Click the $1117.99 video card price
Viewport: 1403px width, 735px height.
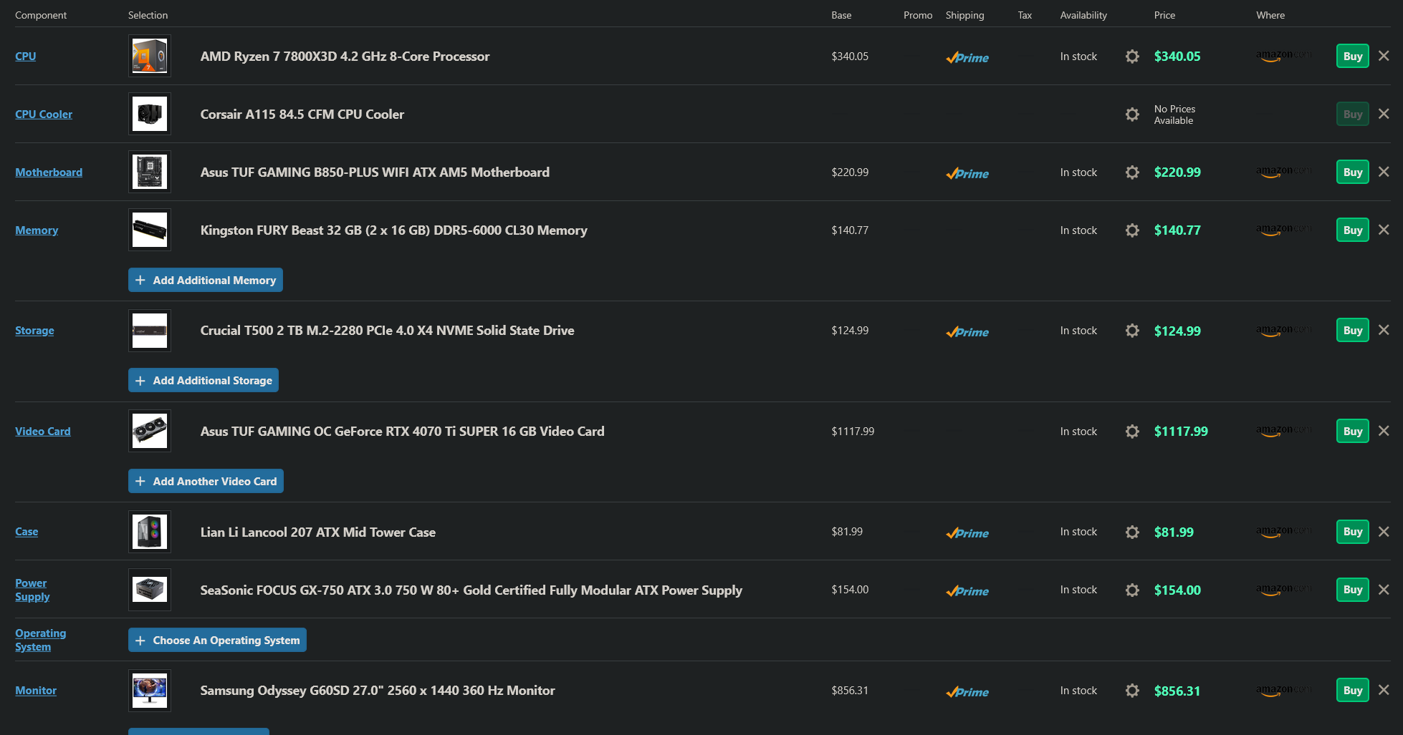tap(1181, 432)
